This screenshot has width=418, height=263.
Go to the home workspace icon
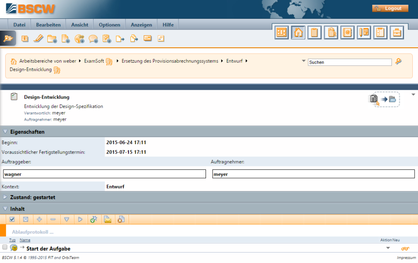(298, 33)
